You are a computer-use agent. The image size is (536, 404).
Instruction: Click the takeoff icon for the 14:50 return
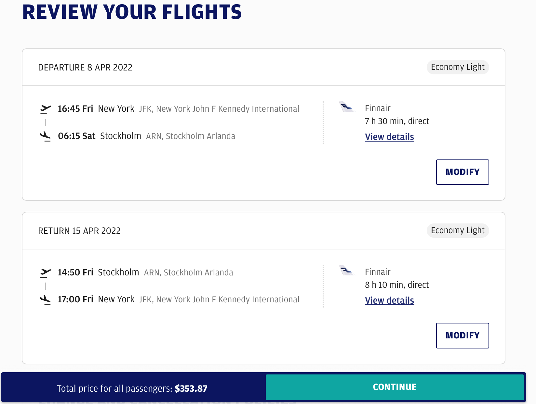46,273
